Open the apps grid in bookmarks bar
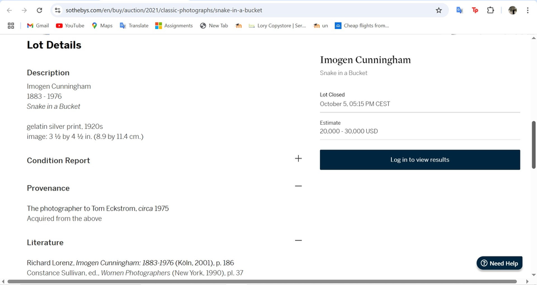Image resolution: width=537 pixels, height=285 pixels. point(11,25)
